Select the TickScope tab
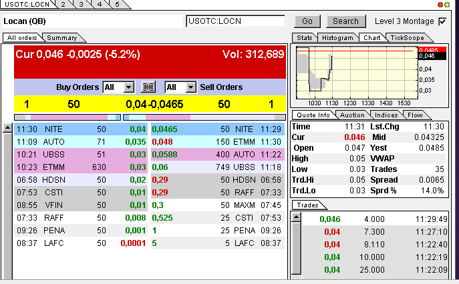The height and width of the screenshot is (284, 459). coord(406,38)
